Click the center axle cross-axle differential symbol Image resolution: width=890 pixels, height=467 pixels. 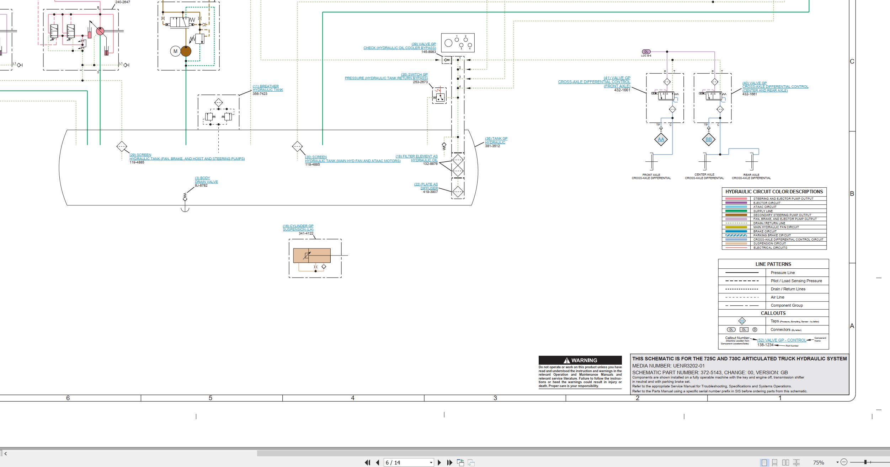704,162
